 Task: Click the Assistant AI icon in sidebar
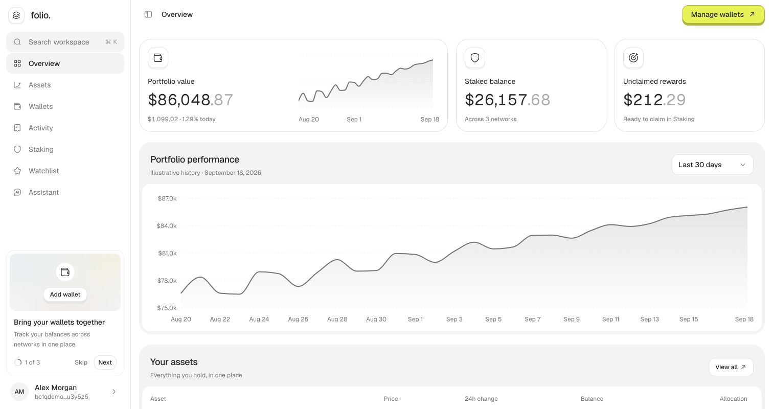[17, 192]
